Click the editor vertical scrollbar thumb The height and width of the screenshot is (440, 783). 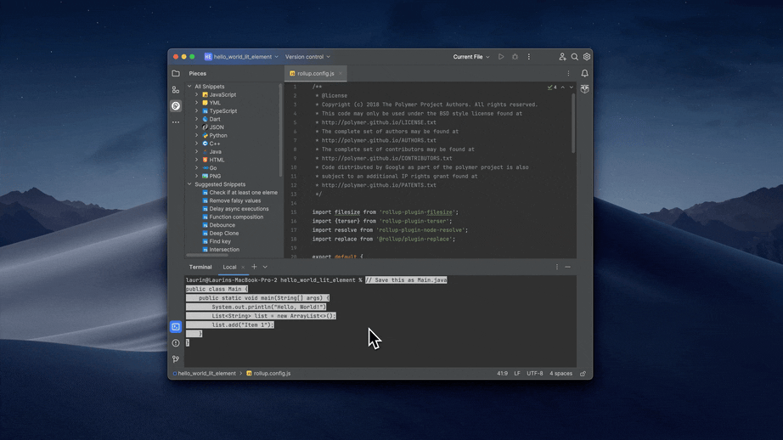[x=572, y=123]
